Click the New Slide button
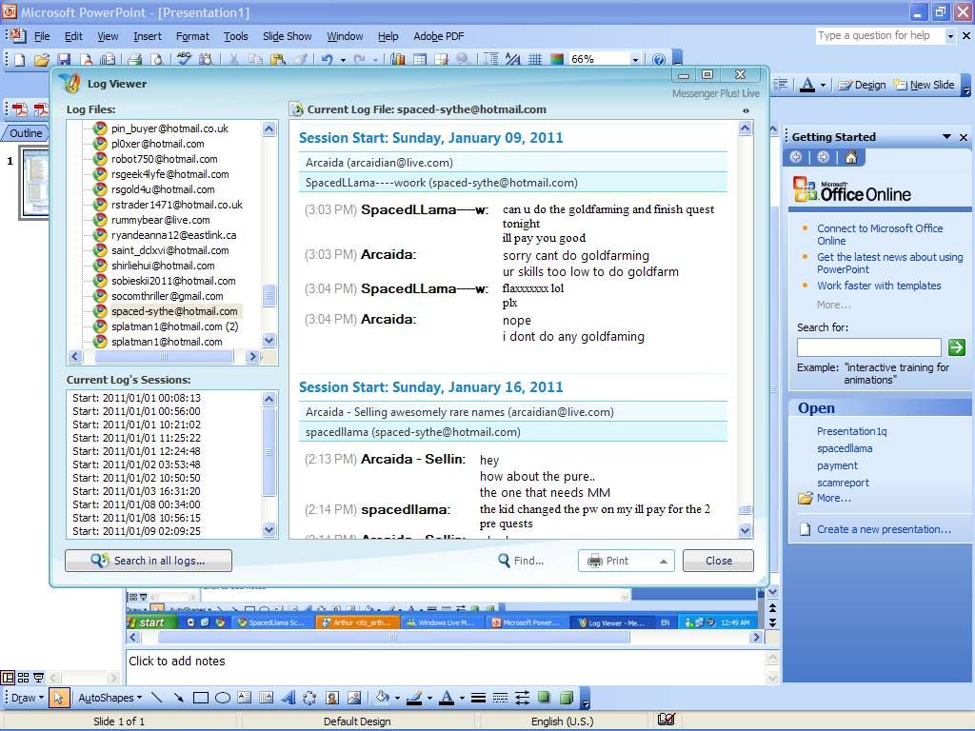975x731 pixels. [925, 85]
